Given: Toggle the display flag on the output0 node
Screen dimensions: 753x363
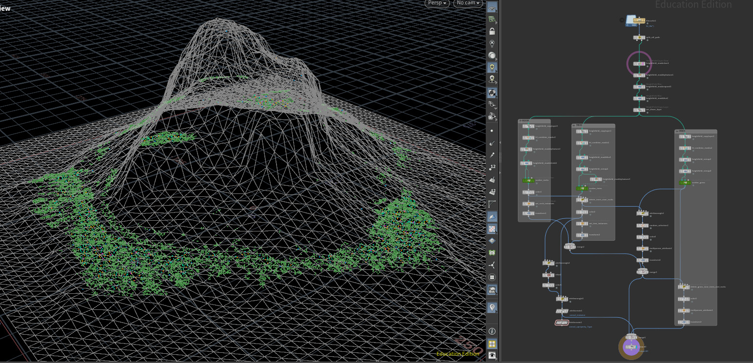Looking at the screenshot, I should (636, 346).
